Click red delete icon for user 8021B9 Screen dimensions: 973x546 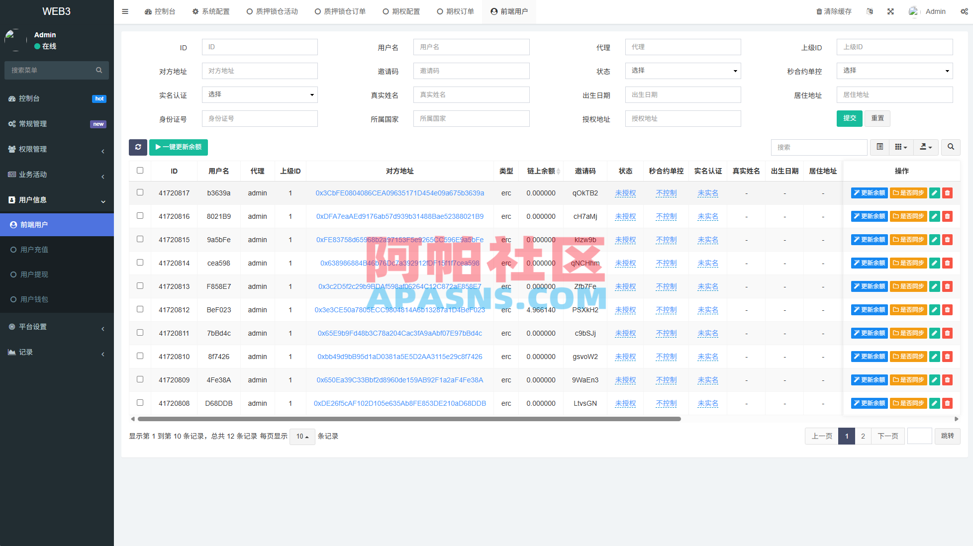pyautogui.click(x=948, y=216)
